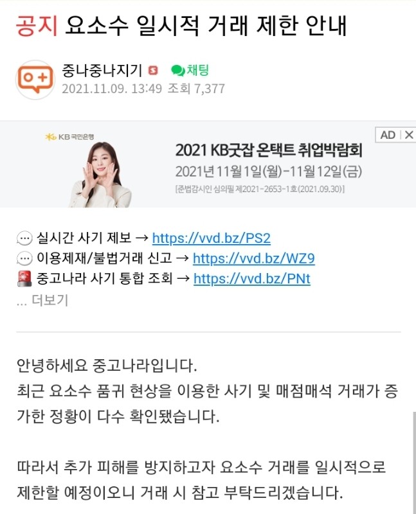This screenshot has height=514, width=416.
Task: Open the 2021 KB굿잡 온택트 취업박람회 ad title
Action: tap(269, 150)
